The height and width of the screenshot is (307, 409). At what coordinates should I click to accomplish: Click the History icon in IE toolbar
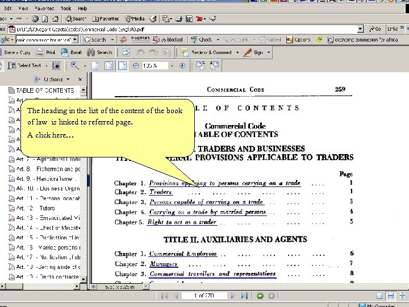153,19
